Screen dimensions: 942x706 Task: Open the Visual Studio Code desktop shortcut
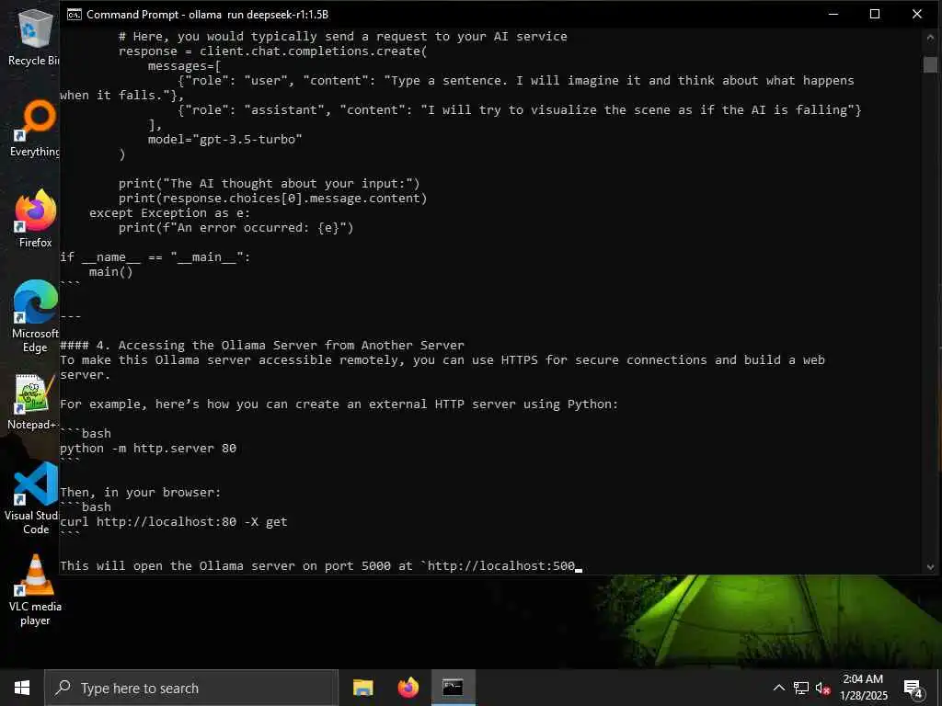coord(32,498)
